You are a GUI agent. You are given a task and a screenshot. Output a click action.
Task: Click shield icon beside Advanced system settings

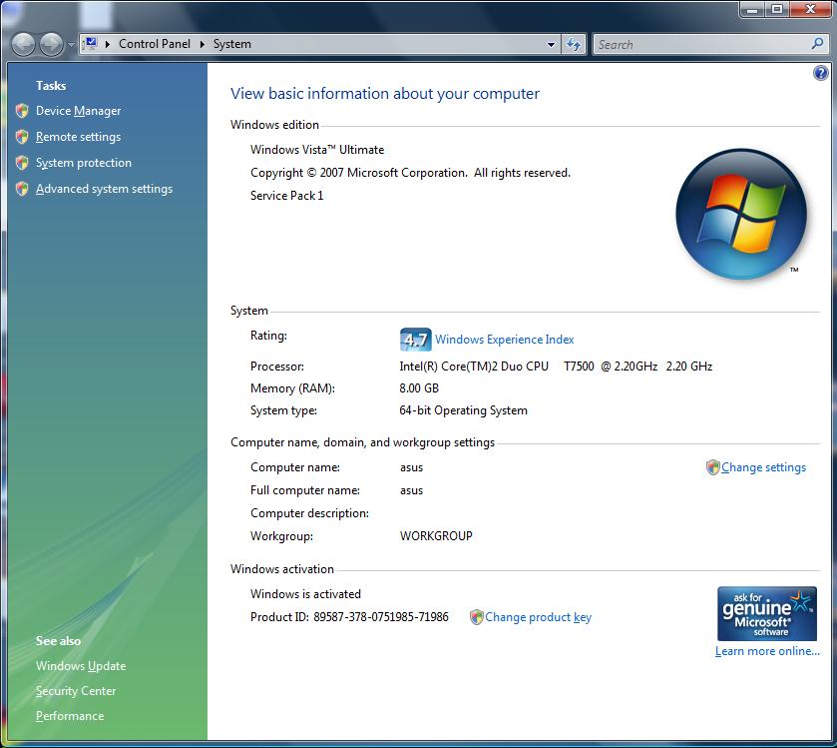tap(22, 189)
